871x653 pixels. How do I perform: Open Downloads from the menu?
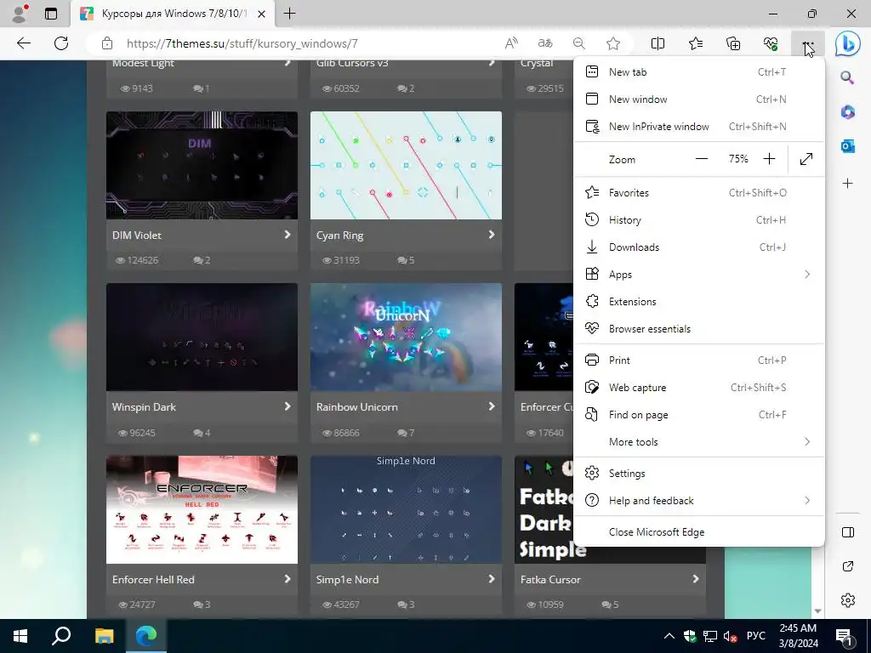[x=699, y=247]
